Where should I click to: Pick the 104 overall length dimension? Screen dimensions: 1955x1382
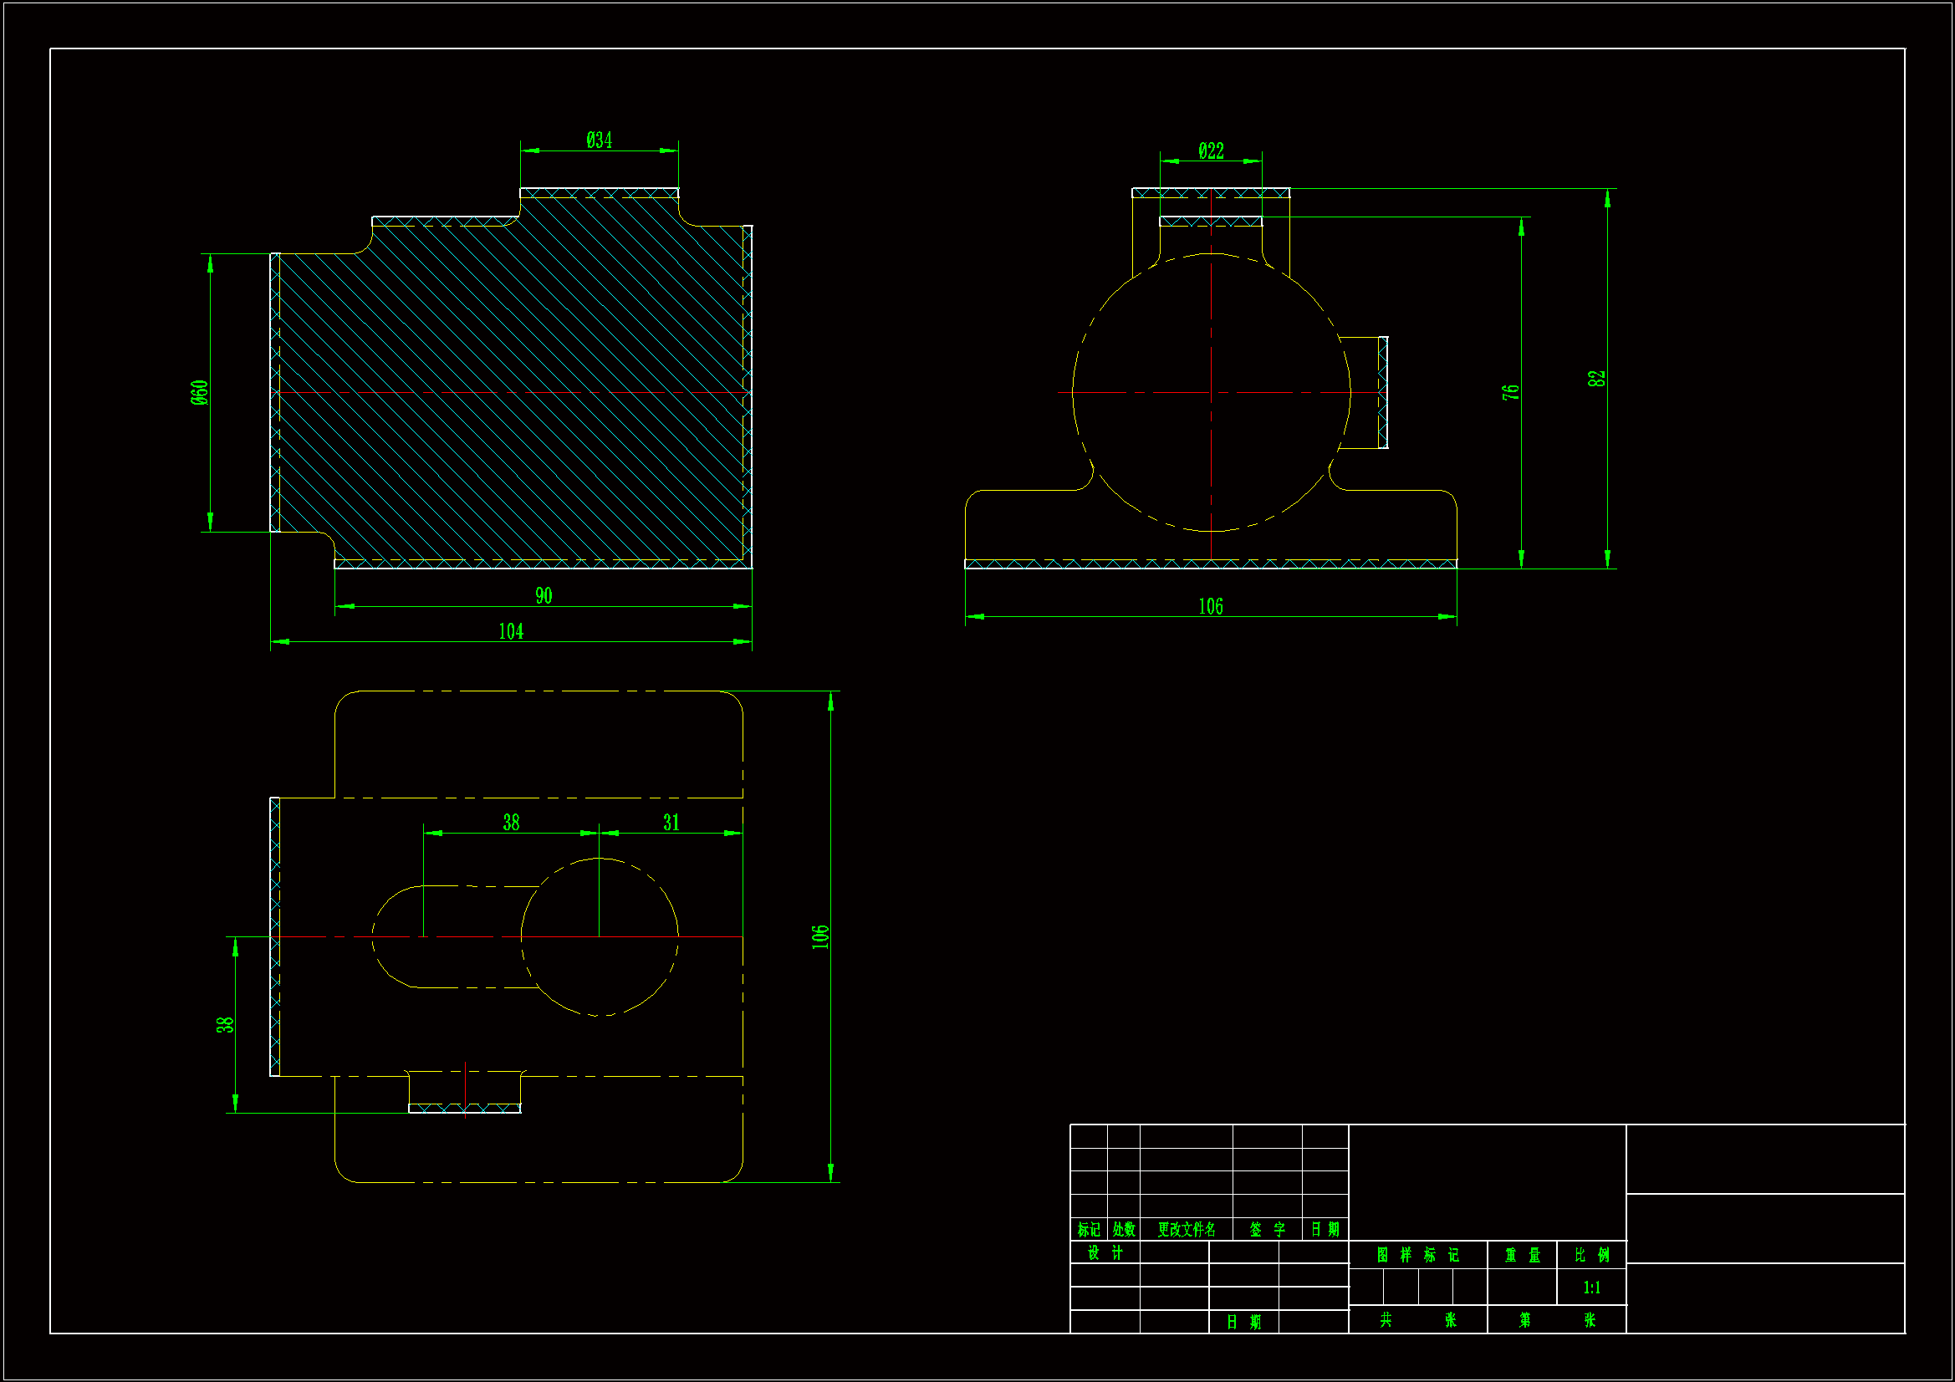click(x=510, y=631)
